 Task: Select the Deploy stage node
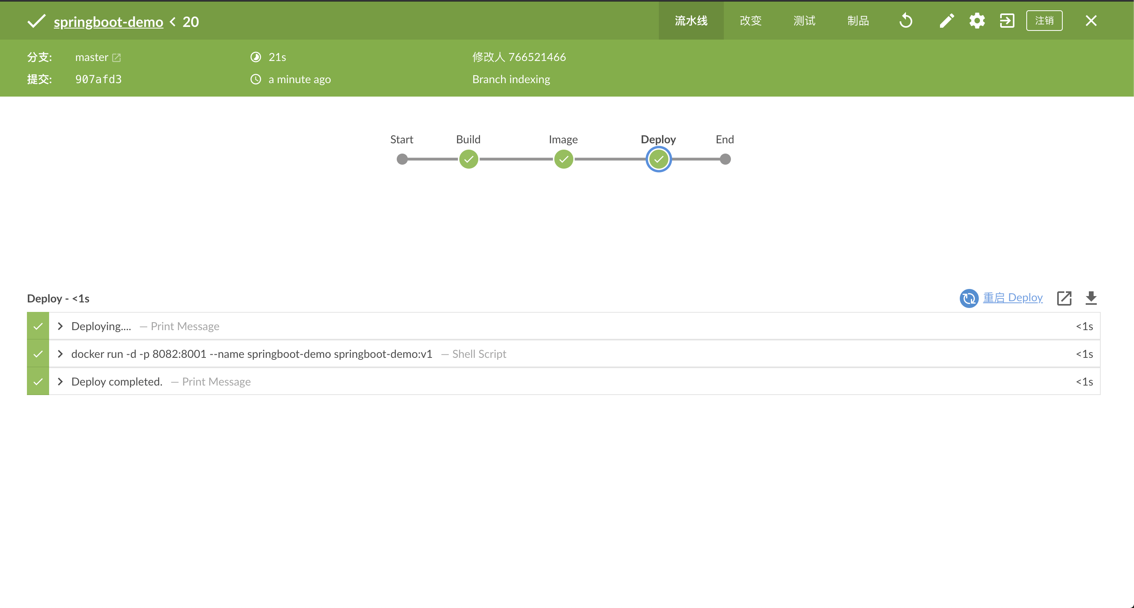(658, 159)
